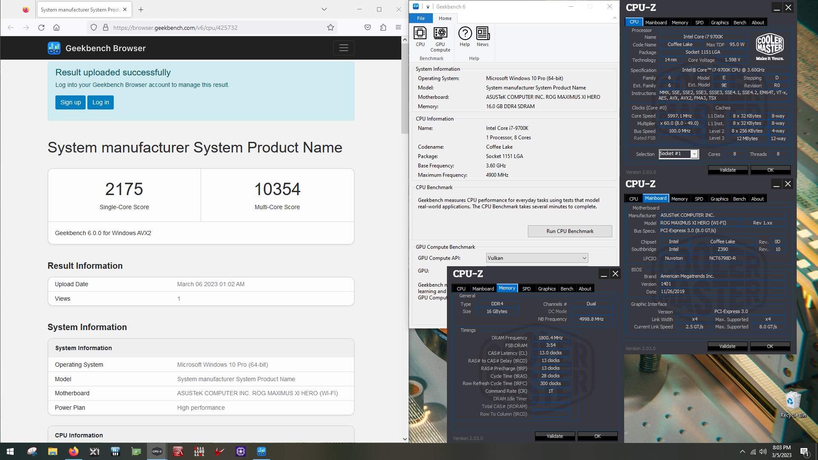
Task: Open a new Firefox tab
Action: pos(141,9)
